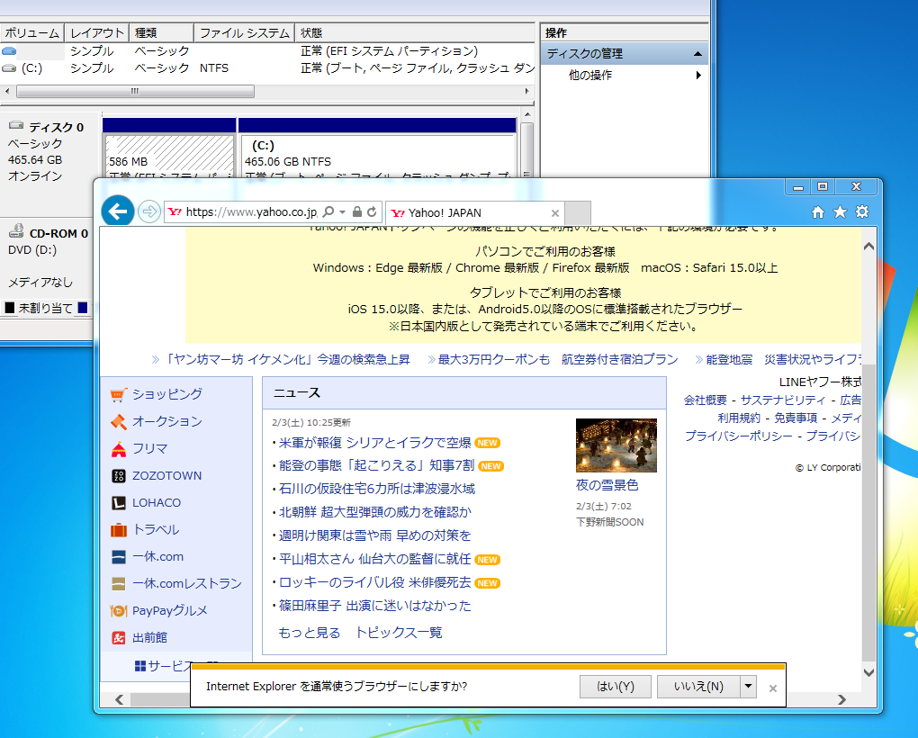Click はい(Y) to set default browser
The width and height of the screenshot is (918, 738).
(615, 686)
